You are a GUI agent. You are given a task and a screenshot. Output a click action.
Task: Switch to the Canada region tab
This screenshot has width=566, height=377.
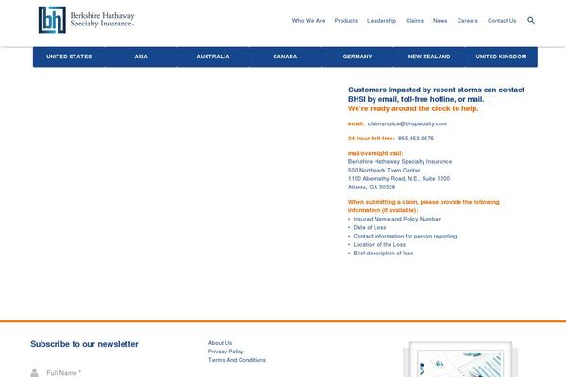point(285,57)
